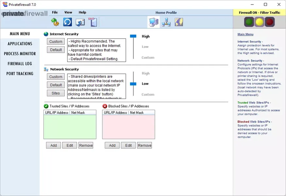
Task: Select the map profile icon
Action: tap(178, 22)
